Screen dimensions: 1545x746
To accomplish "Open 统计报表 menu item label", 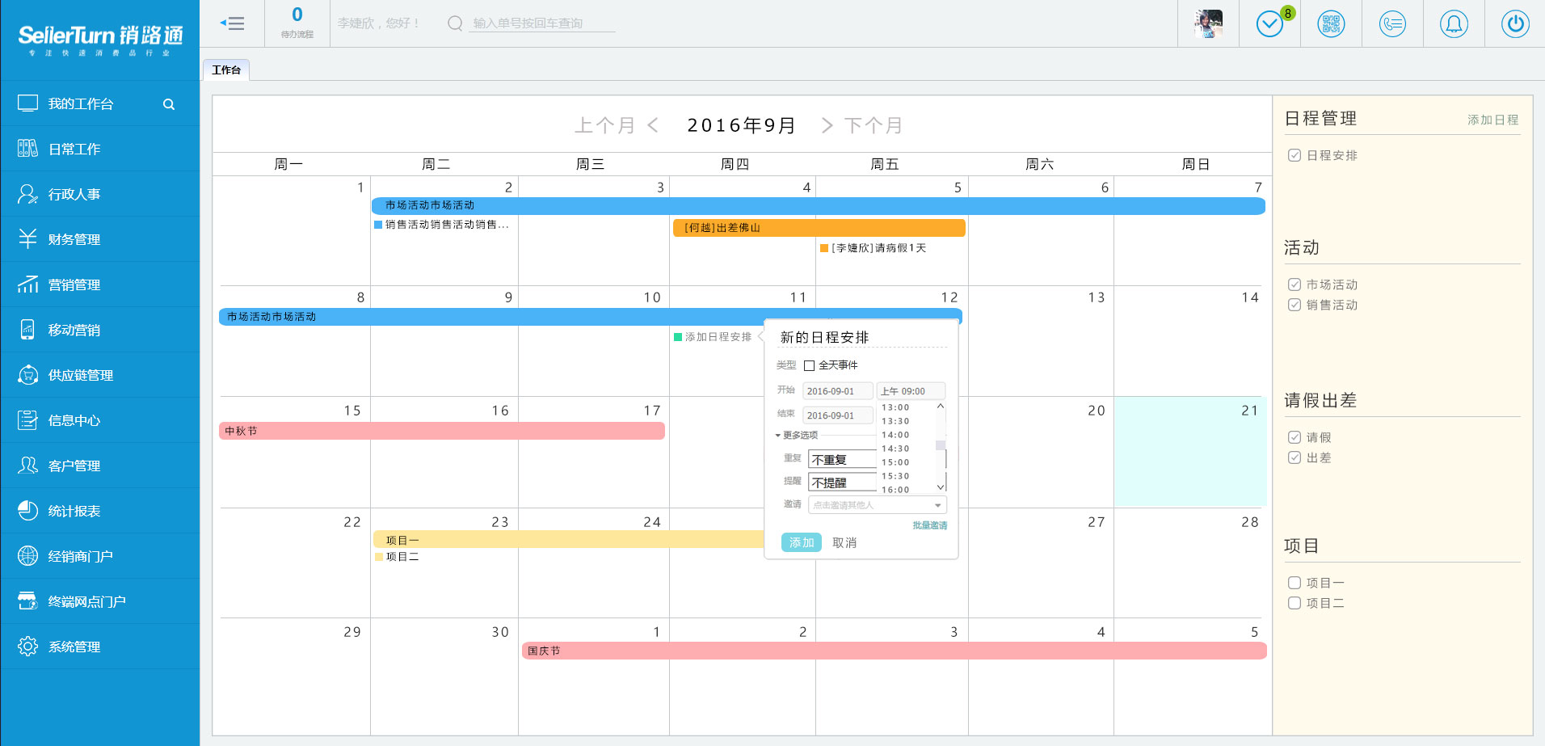I will (74, 511).
